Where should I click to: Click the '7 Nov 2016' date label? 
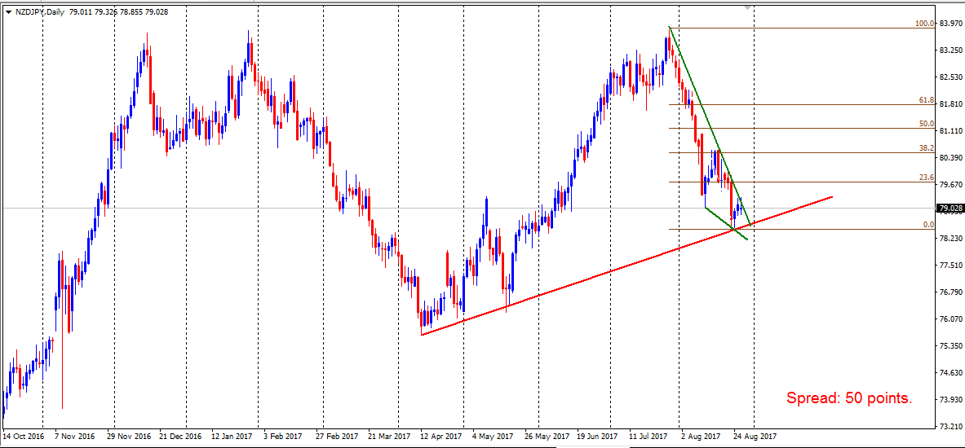pos(75,437)
